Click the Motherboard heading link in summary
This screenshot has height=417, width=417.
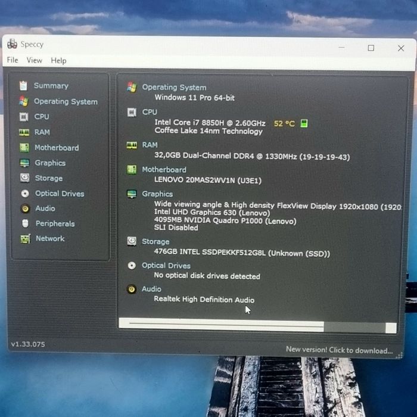(x=164, y=170)
